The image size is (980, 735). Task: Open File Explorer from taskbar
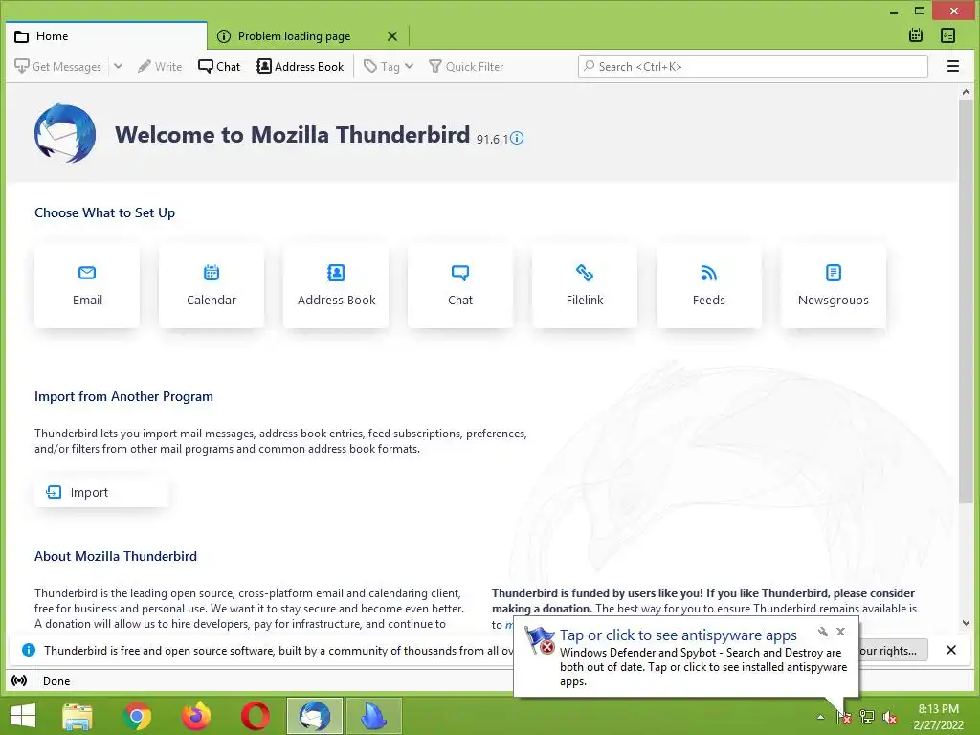coord(78,716)
